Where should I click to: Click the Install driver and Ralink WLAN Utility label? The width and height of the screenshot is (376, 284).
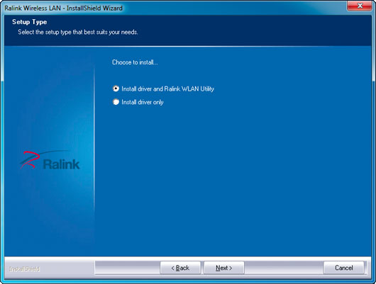pyautogui.click(x=167, y=89)
